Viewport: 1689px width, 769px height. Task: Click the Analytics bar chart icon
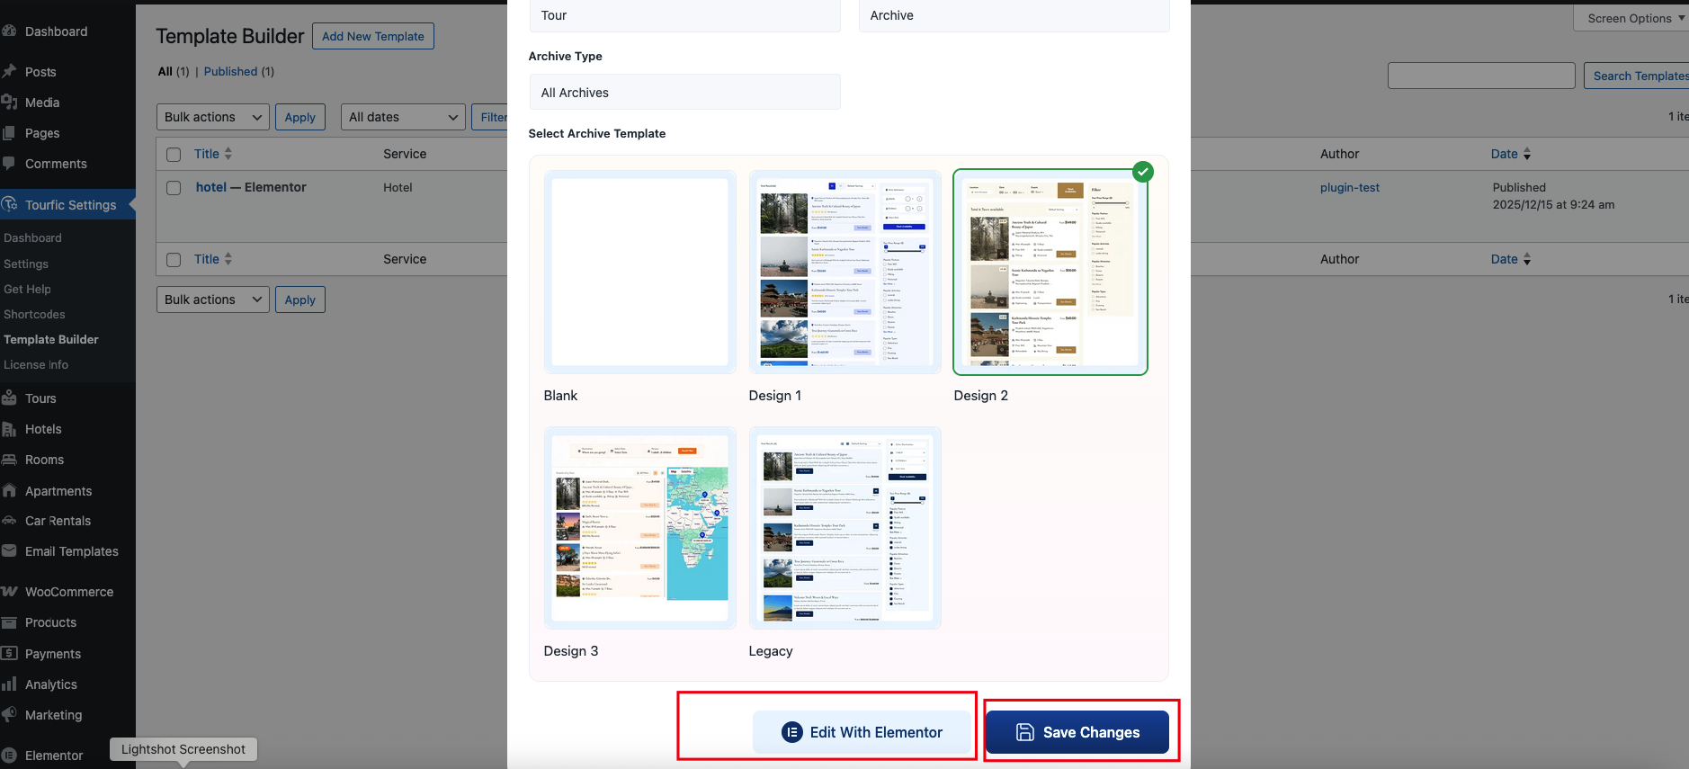point(10,684)
